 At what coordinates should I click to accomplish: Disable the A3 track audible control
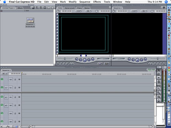tap(2, 113)
